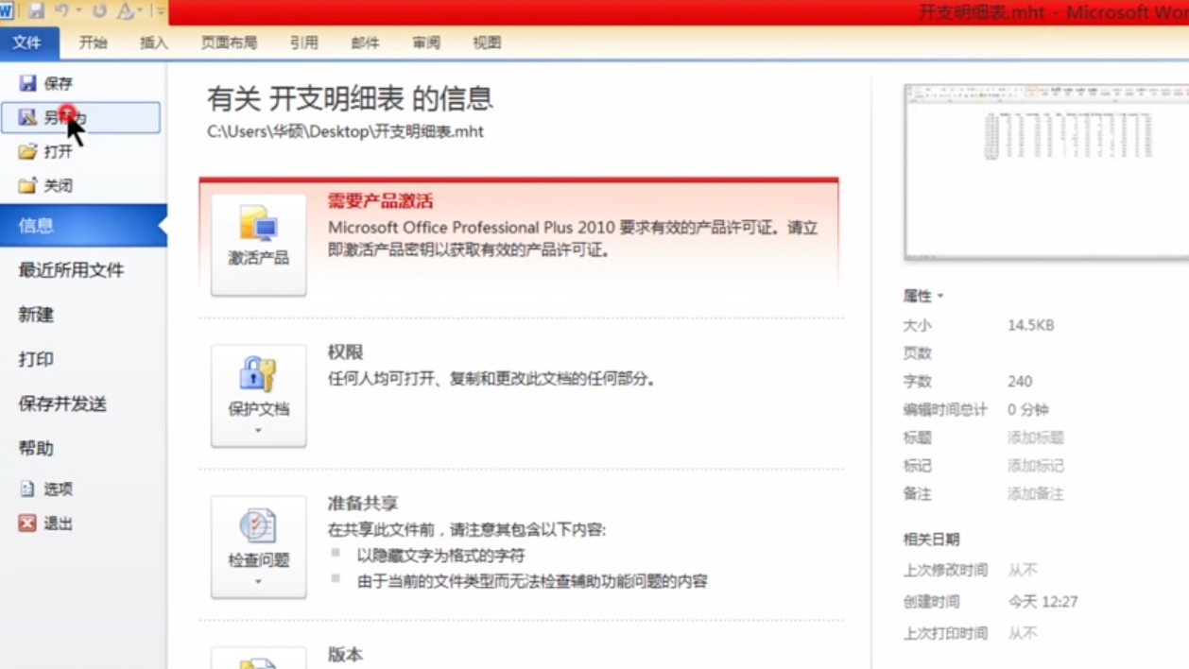The width and height of the screenshot is (1189, 669).
Task: Click the Undo arrow in quick access toolbar
Action: pos(62,11)
